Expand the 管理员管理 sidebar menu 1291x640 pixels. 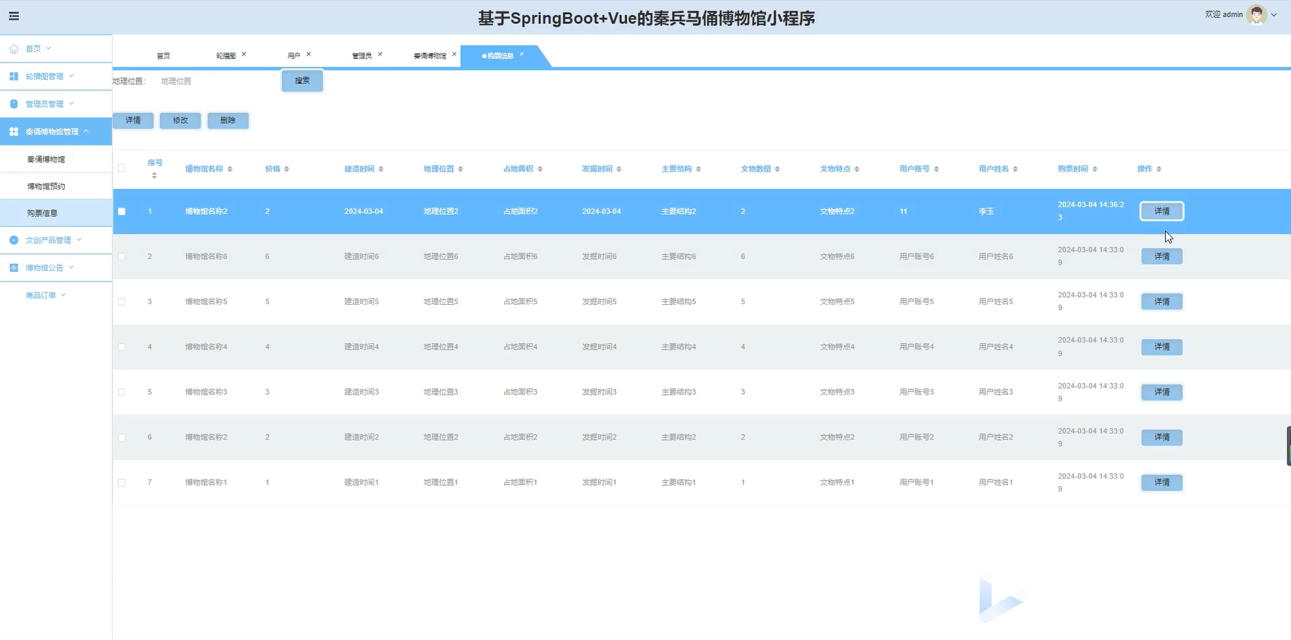[71, 103]
